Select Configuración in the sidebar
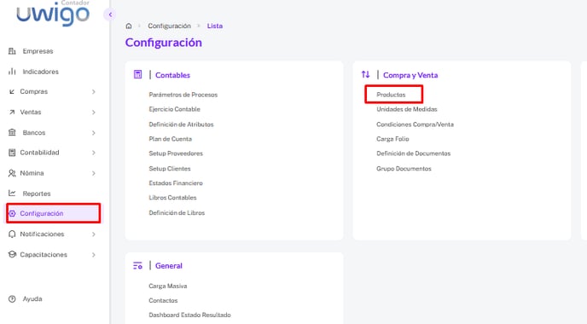The height and width of the screenshot is (324, 587). 53,213
